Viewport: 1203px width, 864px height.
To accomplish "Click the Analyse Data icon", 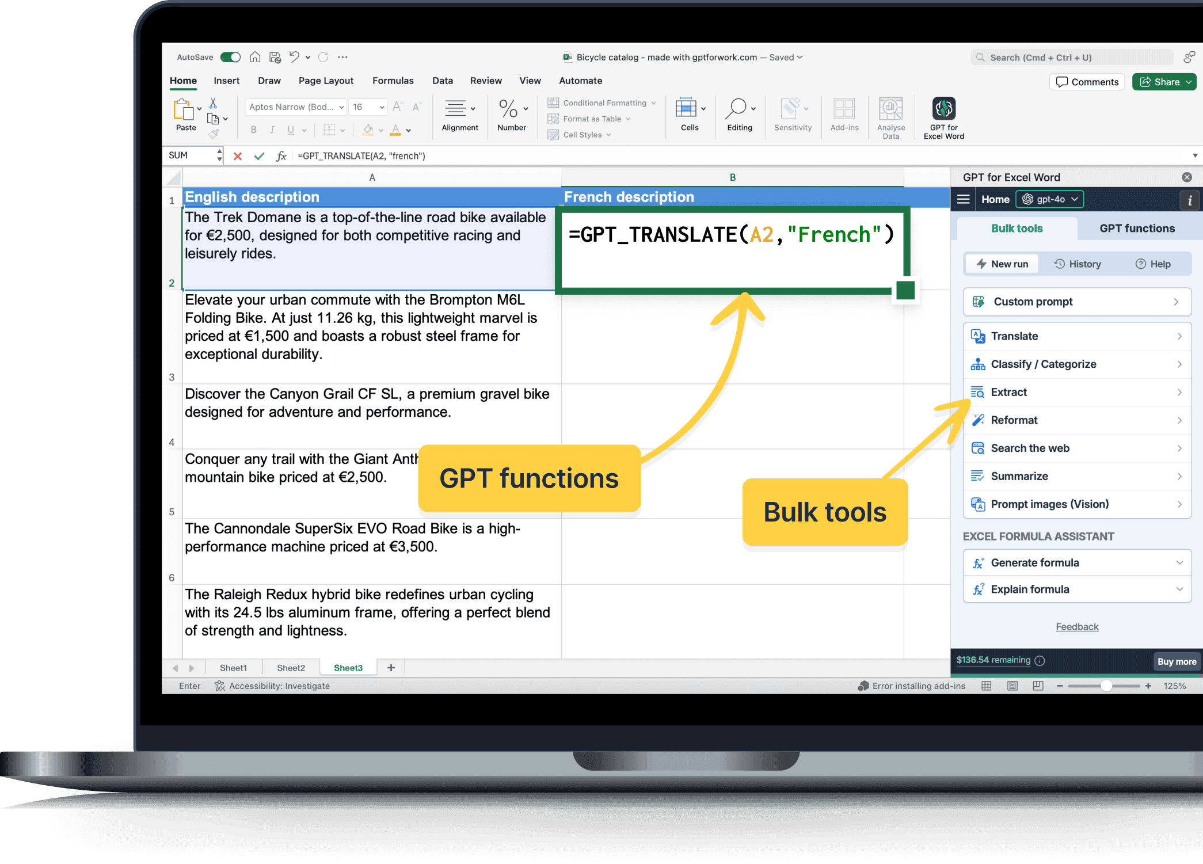I will click(x=890, y=109).
